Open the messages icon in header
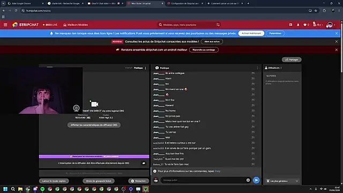This screenshot has width=343, height=193. (x=290, y=25)
